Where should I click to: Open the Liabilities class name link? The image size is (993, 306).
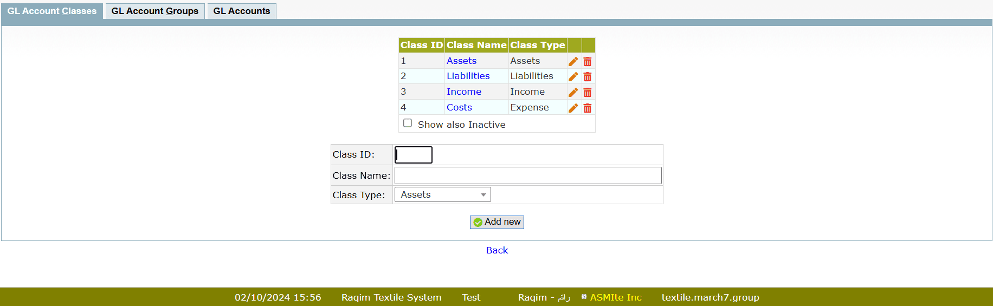click(468, 76)
